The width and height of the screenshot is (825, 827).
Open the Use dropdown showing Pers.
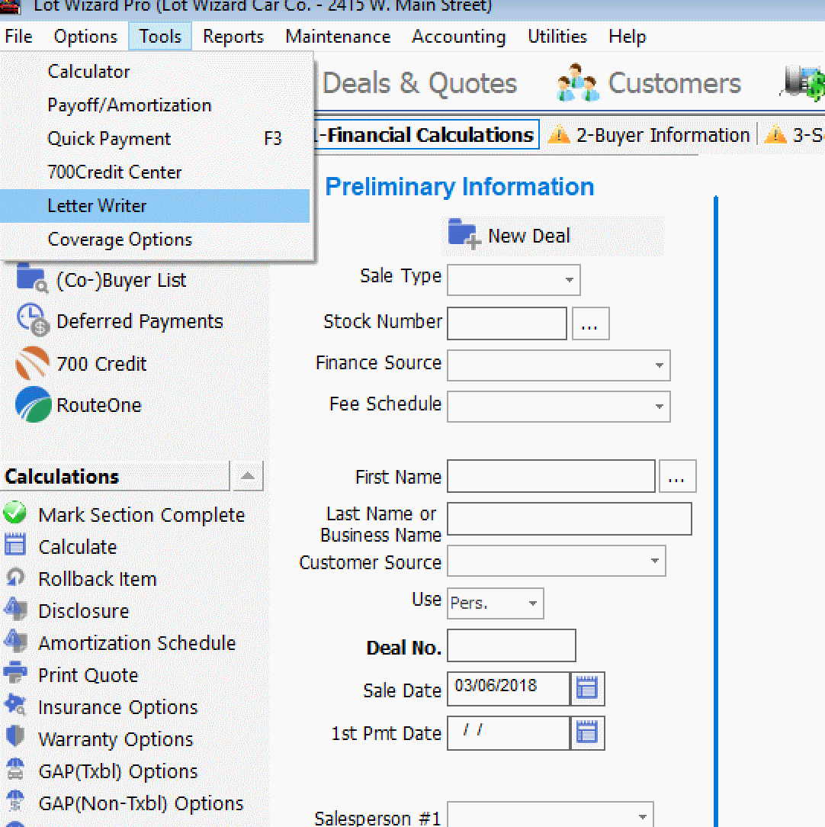[533, 603]
